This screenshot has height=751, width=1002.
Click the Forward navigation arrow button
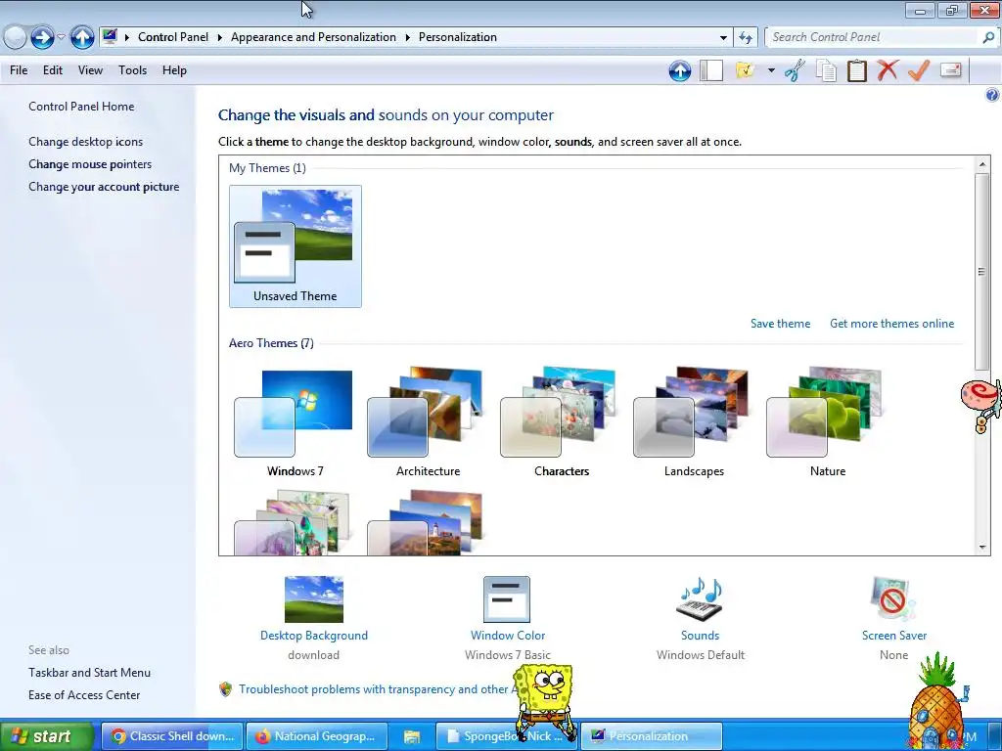click(42, 37)
